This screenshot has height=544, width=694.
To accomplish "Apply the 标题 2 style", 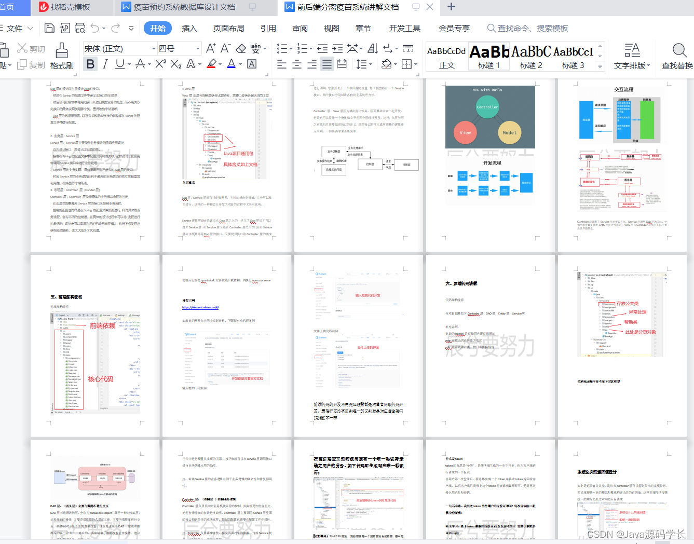I will [531, 56].
